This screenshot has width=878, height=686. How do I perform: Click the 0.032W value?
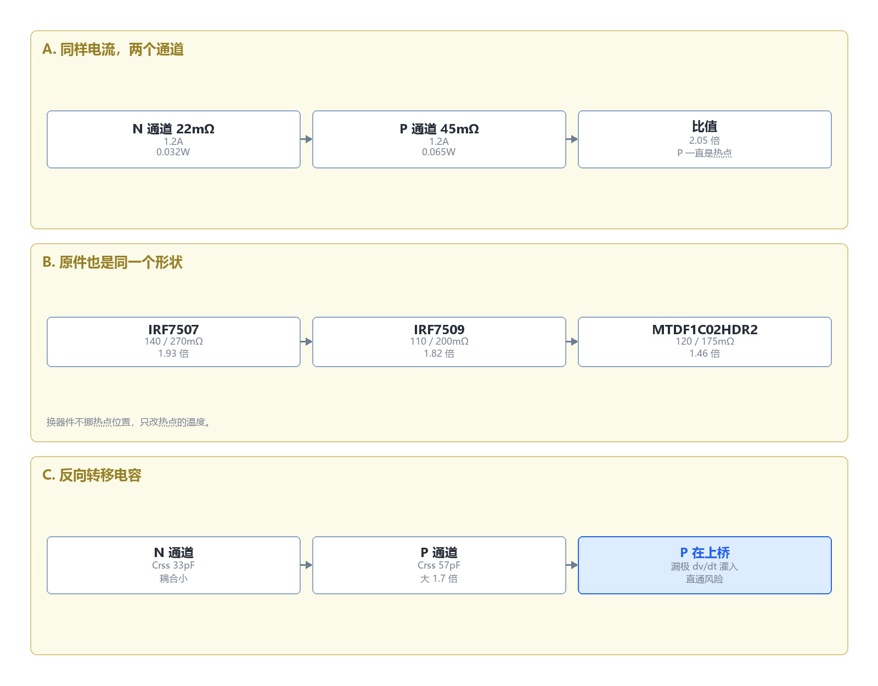[x=173, y=152]
